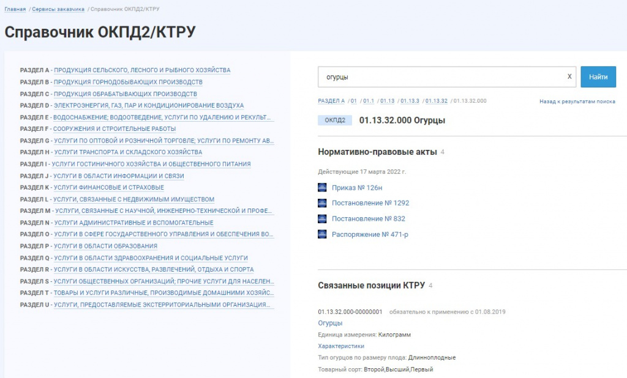627x378 pixels.
Task: Open section H Услуги транспорта и складского хозяйства
Action: (x=128, y=152)
